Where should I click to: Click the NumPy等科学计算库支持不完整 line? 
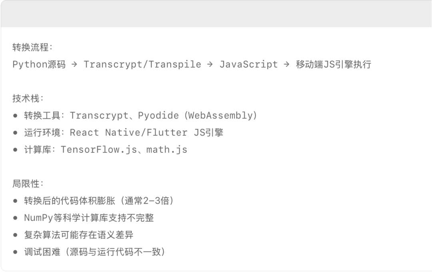click(x=89, y=218)
